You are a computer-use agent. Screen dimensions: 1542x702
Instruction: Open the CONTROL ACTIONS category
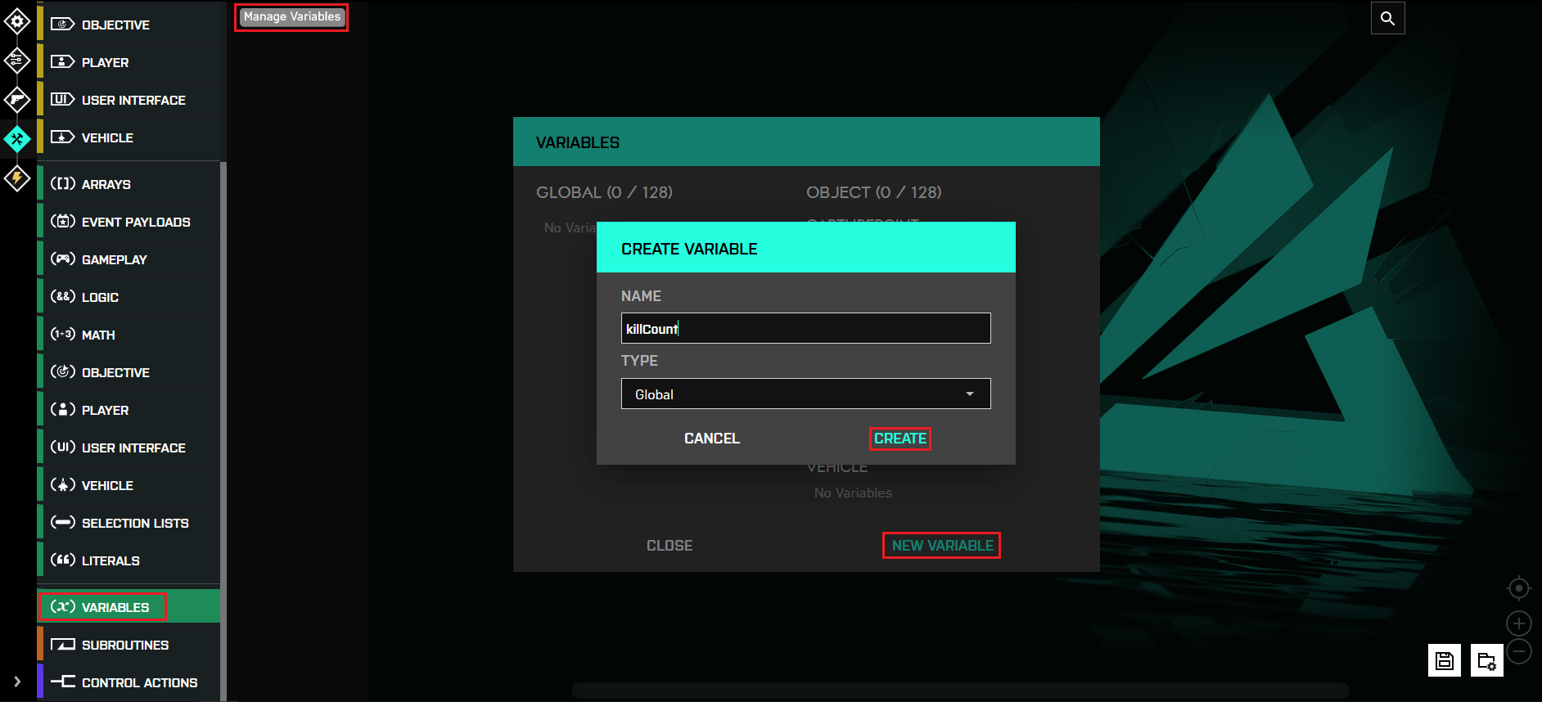tap(128, 682)
